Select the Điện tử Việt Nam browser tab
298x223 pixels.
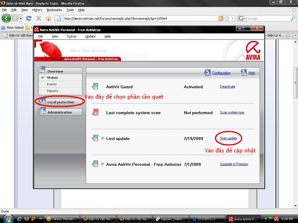tap(17, 35)
